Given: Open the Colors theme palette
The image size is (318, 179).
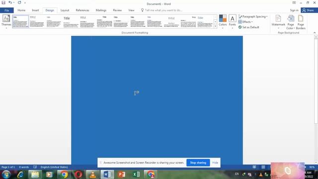Looking at the screenshot, I should (x=223, y=21).
